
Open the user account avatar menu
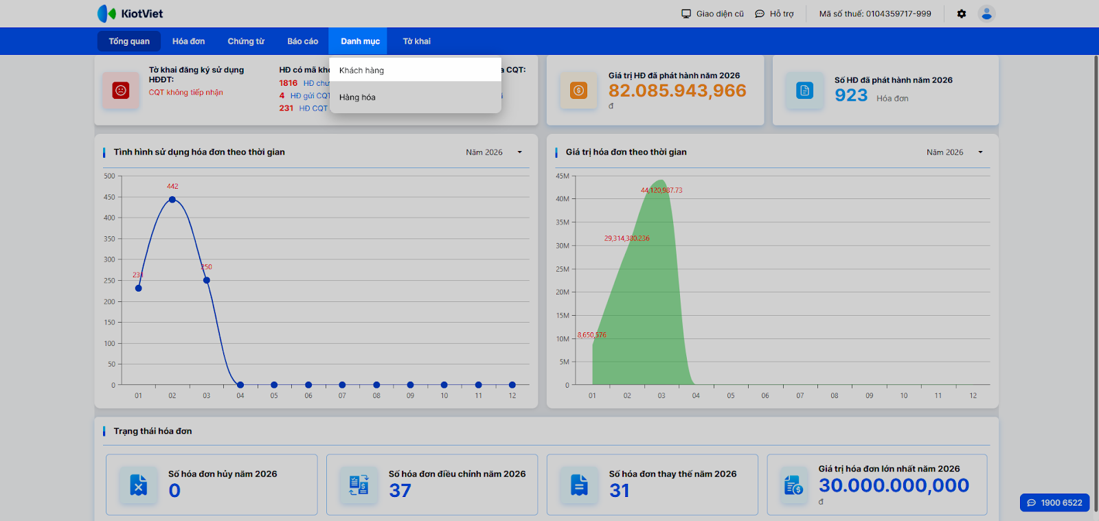click(986, 14)
